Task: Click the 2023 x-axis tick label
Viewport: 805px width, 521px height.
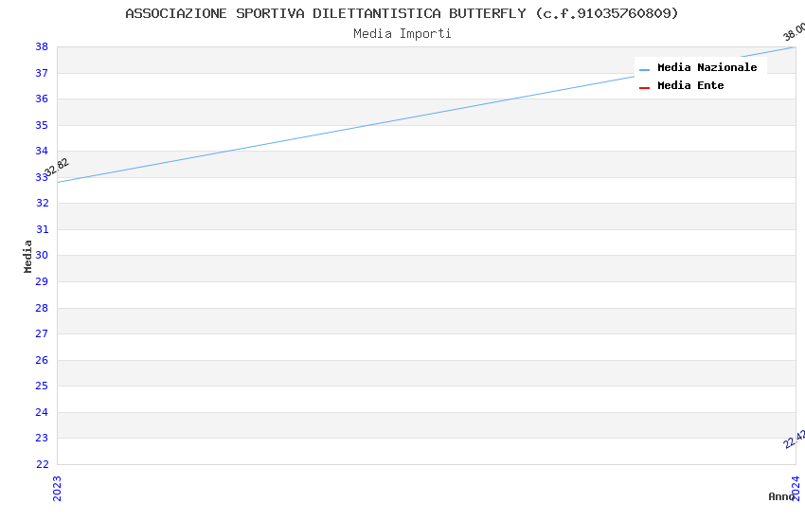Action: (57, 488)
